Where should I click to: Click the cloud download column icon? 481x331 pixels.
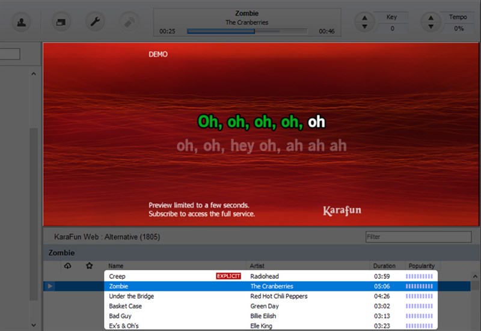67,266
